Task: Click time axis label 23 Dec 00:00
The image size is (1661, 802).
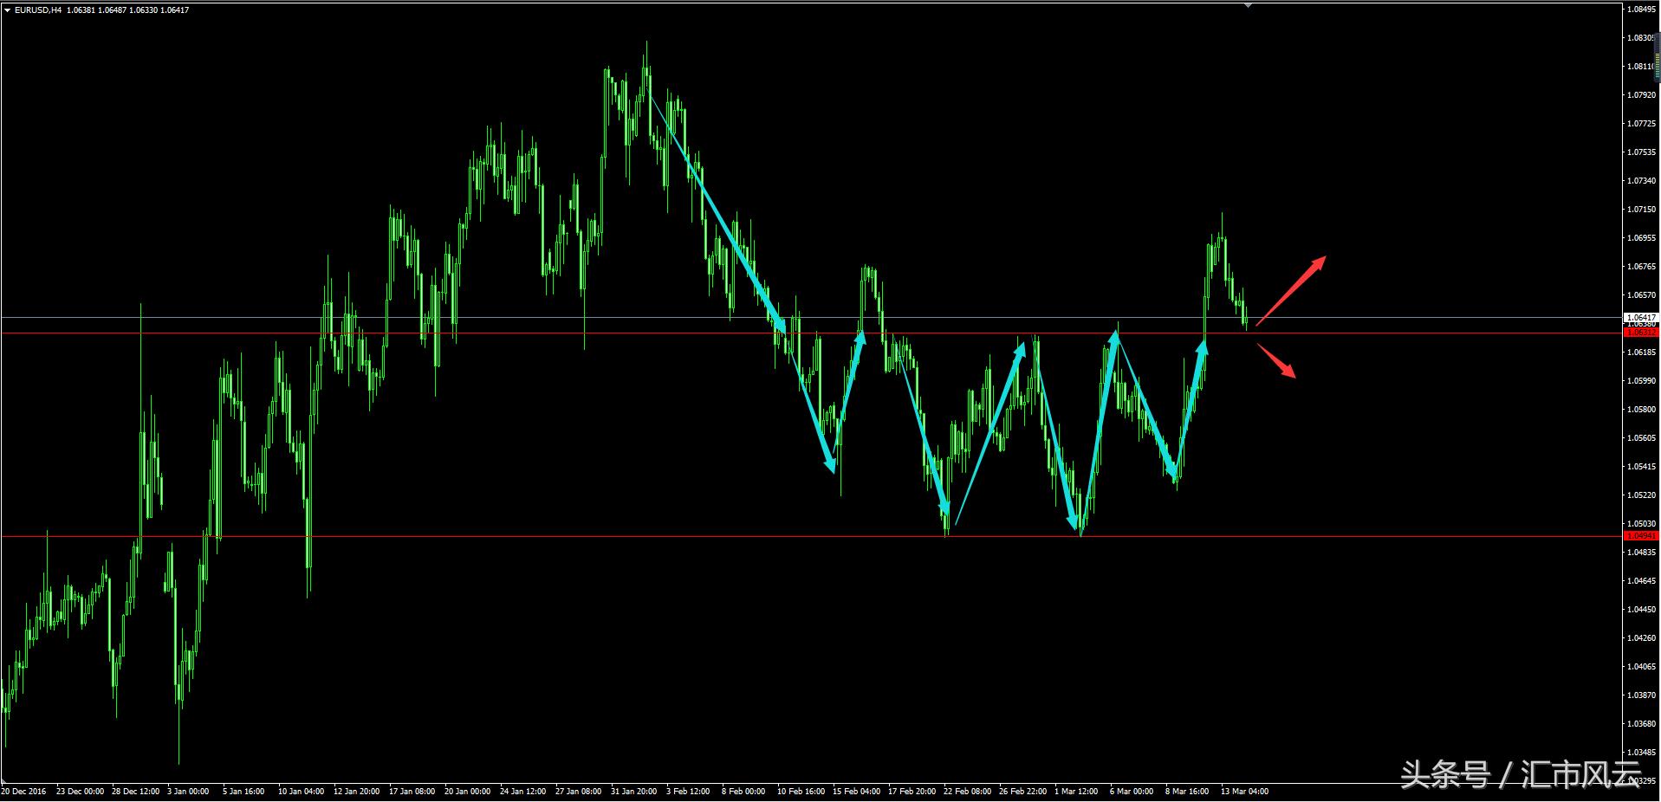Action: point(80,792)
